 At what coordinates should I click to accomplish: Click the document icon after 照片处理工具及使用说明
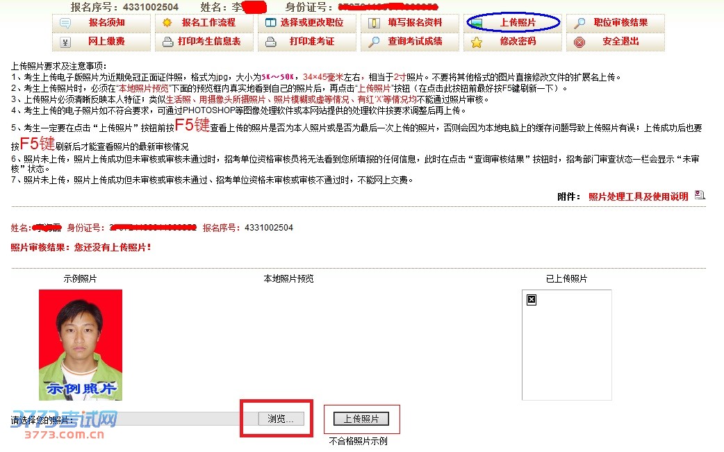click(699, 196)
